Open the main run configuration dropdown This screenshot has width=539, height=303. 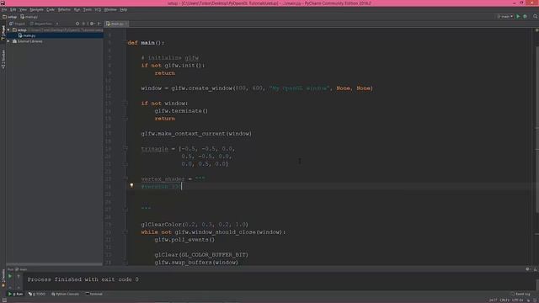[x=505, y=17]
